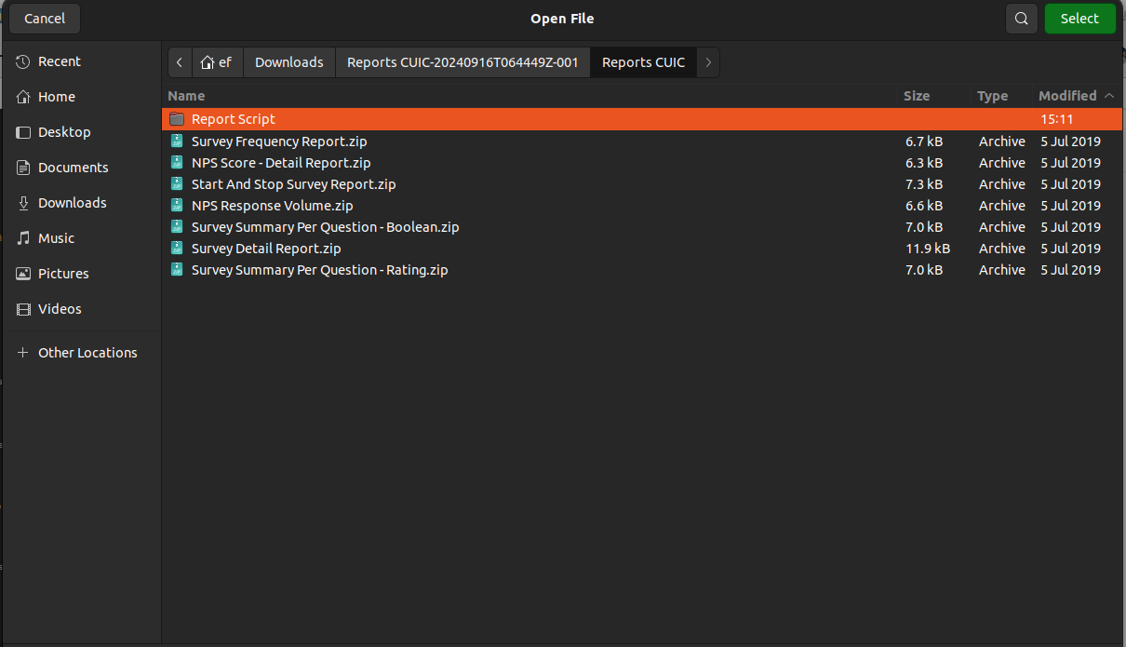
Task: Click the Survey Detail Report.zip archive icon
Action: point(177,249)
